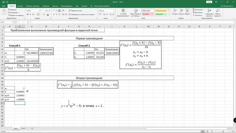236x133 pixels.
Task: Apply yellow fill color bucket
Action: click(x=44, y=14)
